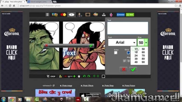Screen dimensions: 182x102
Task: Click the blue Download button
Action: click(x=121, y=15)
